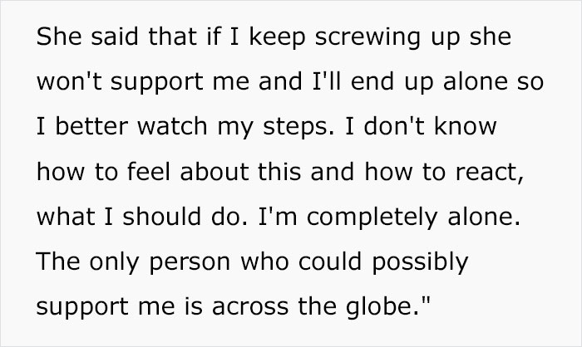Select the word "keep" in the text
This screenshot has height=347, width=582.
[x=277, y=37]
